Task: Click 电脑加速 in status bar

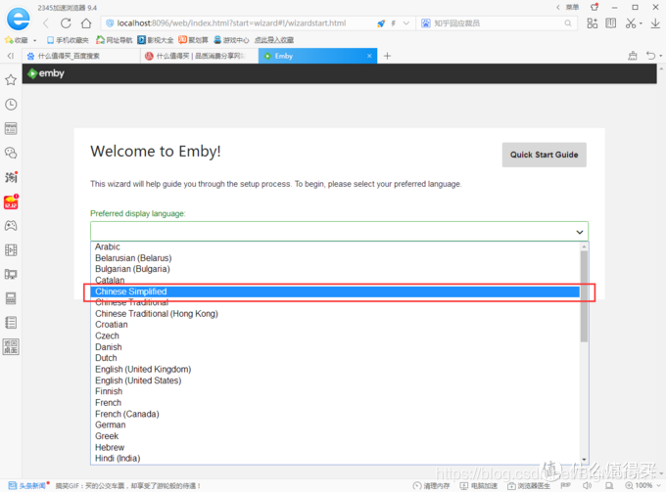Action: click(x=479, y=485)
